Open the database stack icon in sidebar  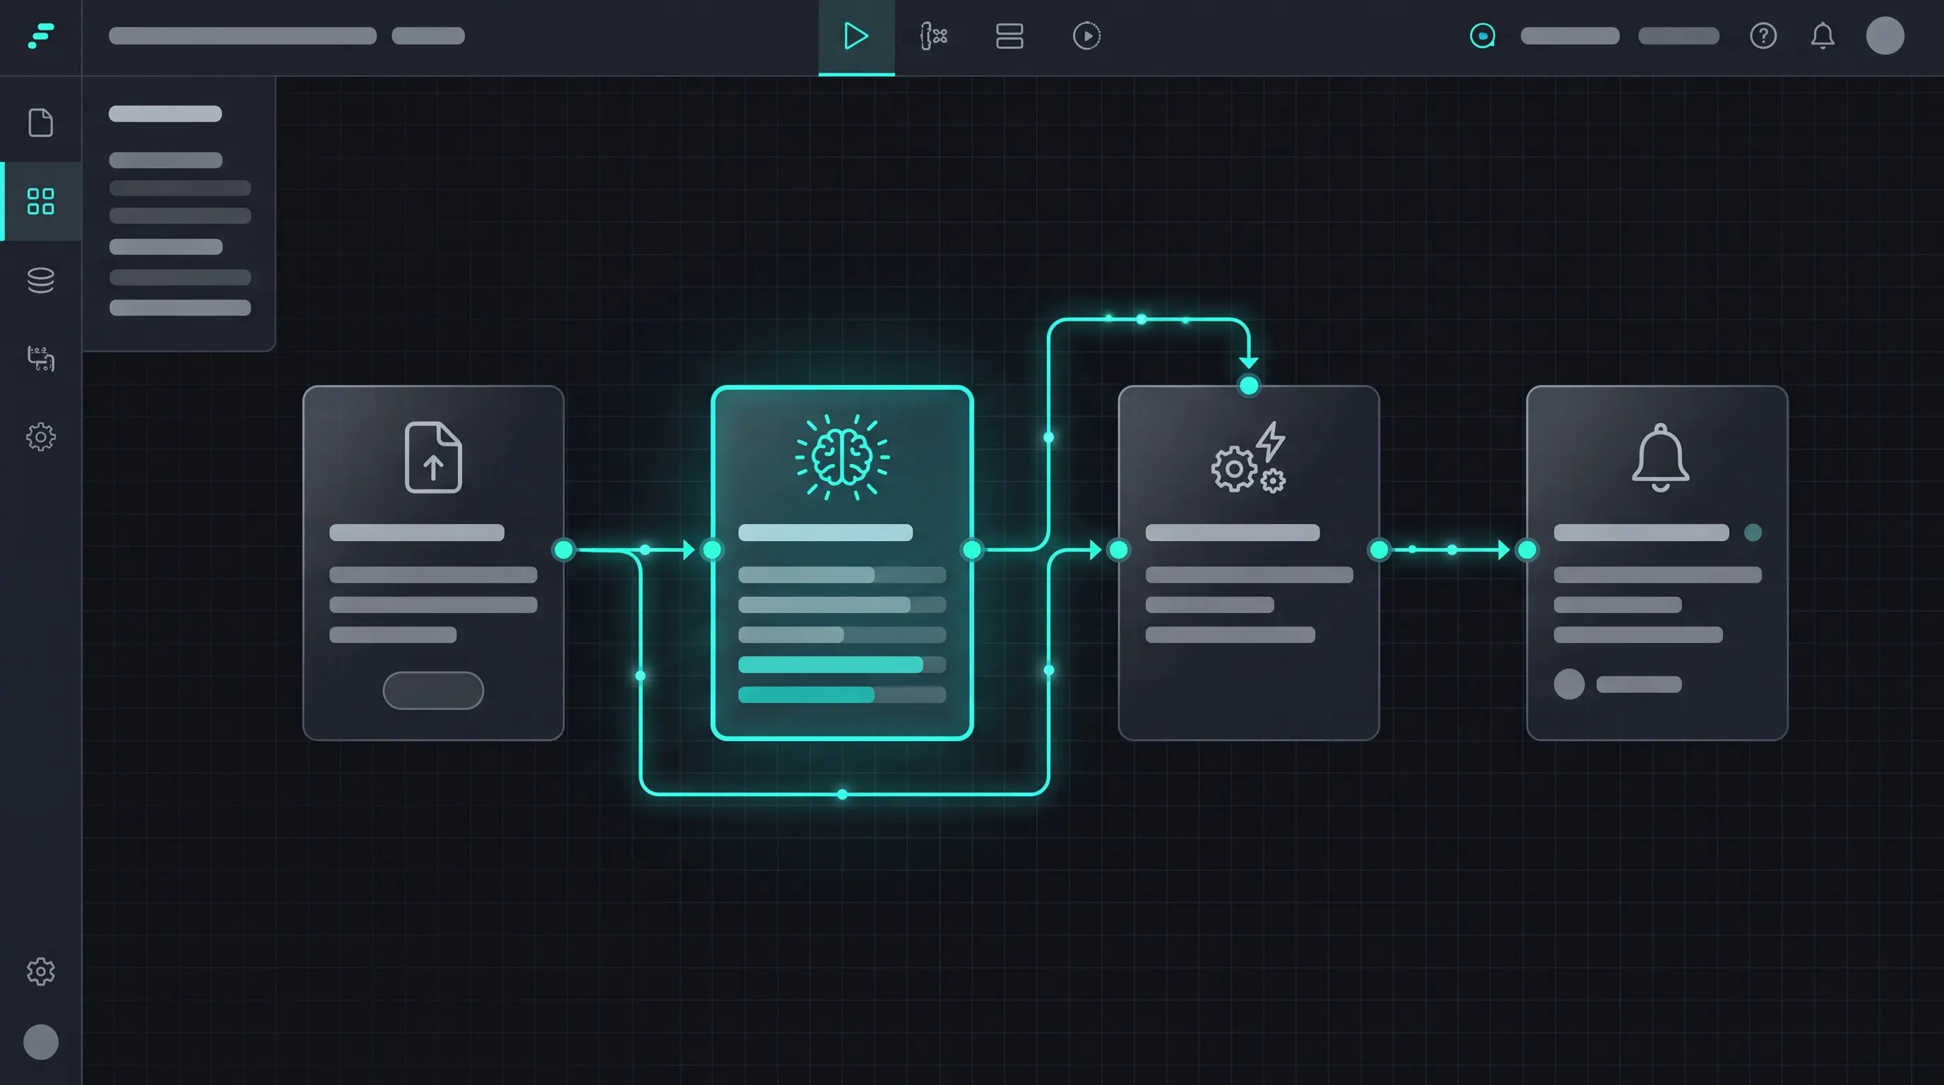click(41, 280)
